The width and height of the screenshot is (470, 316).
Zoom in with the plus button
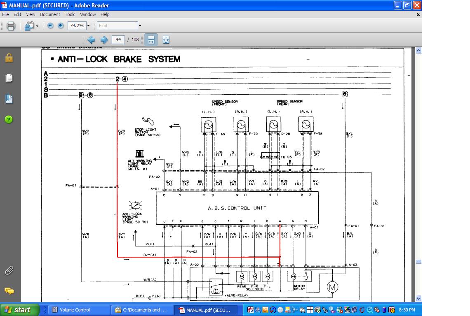pos(61,26)
